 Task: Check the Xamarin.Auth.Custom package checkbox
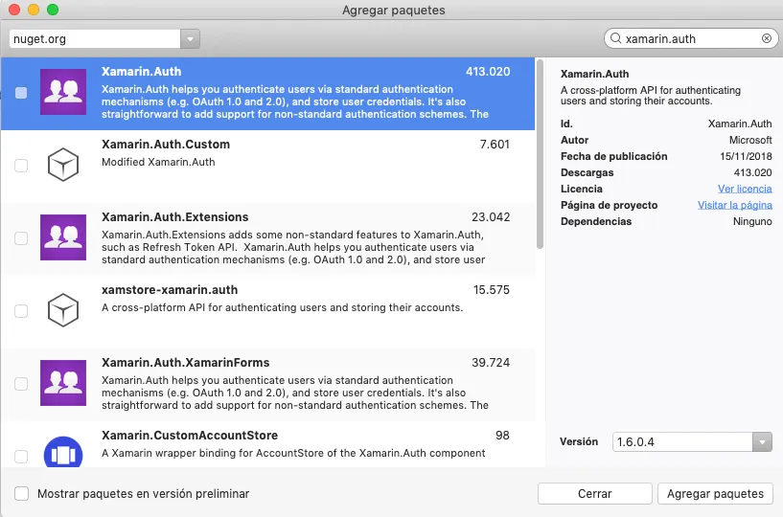21,166
